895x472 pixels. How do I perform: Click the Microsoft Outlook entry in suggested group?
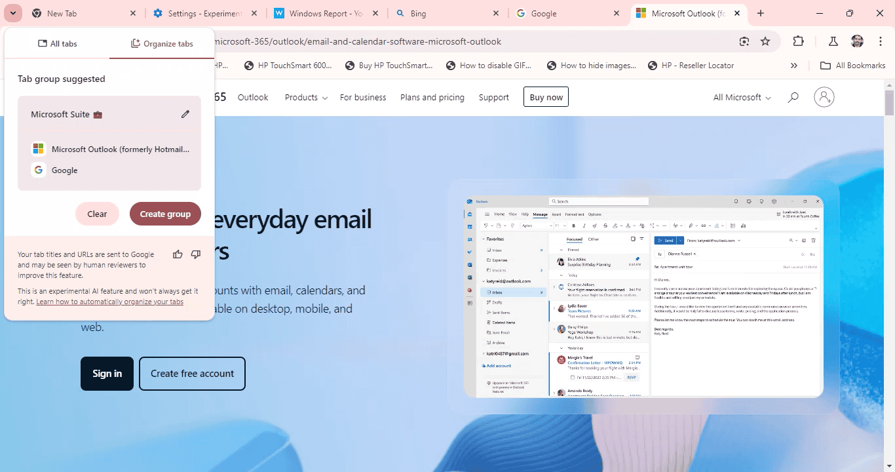(x=109, y=149)
